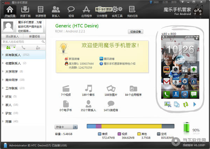Image resolution: width=210 pixels, height=149 pixels.
Task: Expand the 高中同学 group arrow
Action: coord(3,80)
